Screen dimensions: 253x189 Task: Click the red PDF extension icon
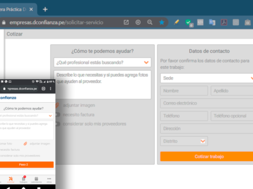(224, 22)
